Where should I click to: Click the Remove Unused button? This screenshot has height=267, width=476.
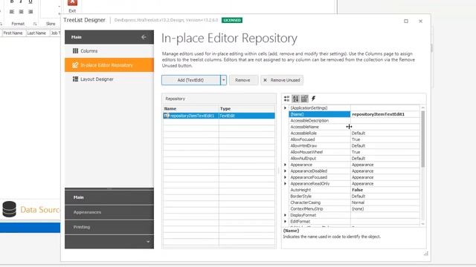click(x=282, y=80)
